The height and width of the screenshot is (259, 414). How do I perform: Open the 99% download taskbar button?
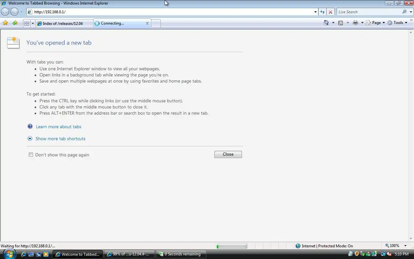click(129, 254)
